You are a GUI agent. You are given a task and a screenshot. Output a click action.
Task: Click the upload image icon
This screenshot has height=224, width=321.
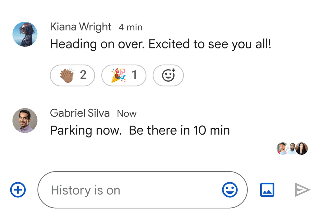(x=267, y=190)
